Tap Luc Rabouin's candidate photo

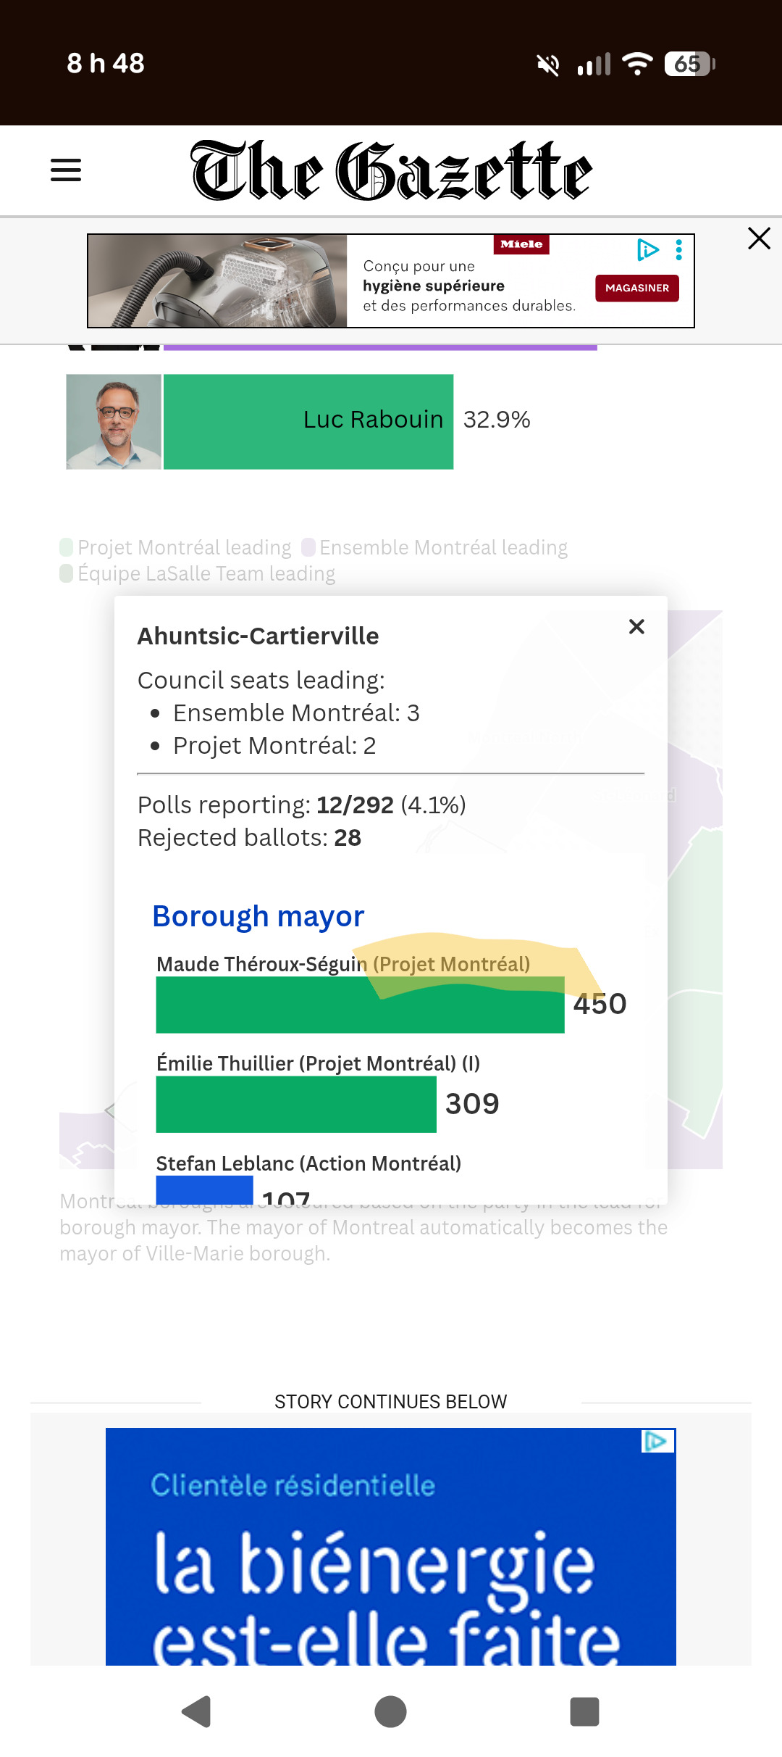114,422
